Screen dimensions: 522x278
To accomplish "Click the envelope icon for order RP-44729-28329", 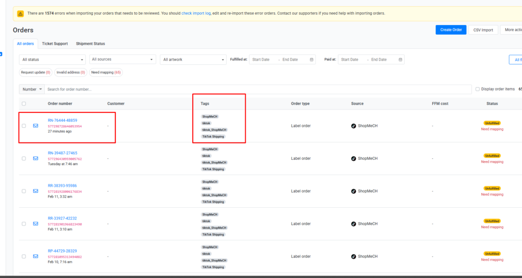I will (x=36, y=256).
